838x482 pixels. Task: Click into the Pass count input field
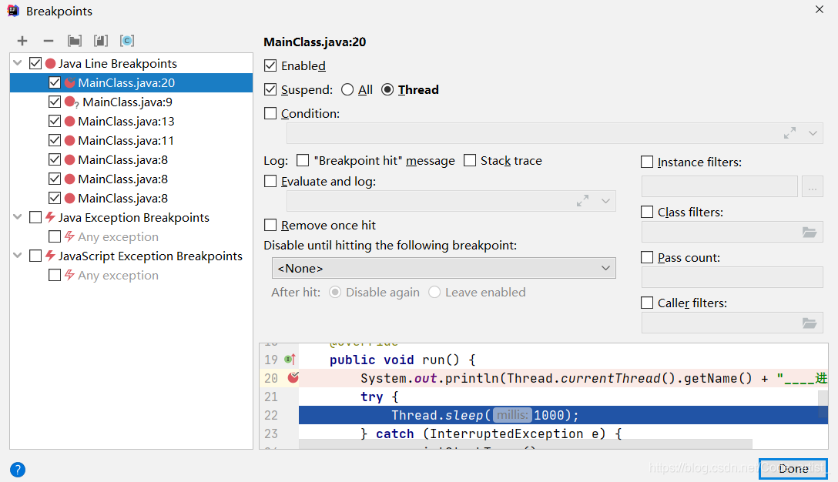click(x=732, y=277)
